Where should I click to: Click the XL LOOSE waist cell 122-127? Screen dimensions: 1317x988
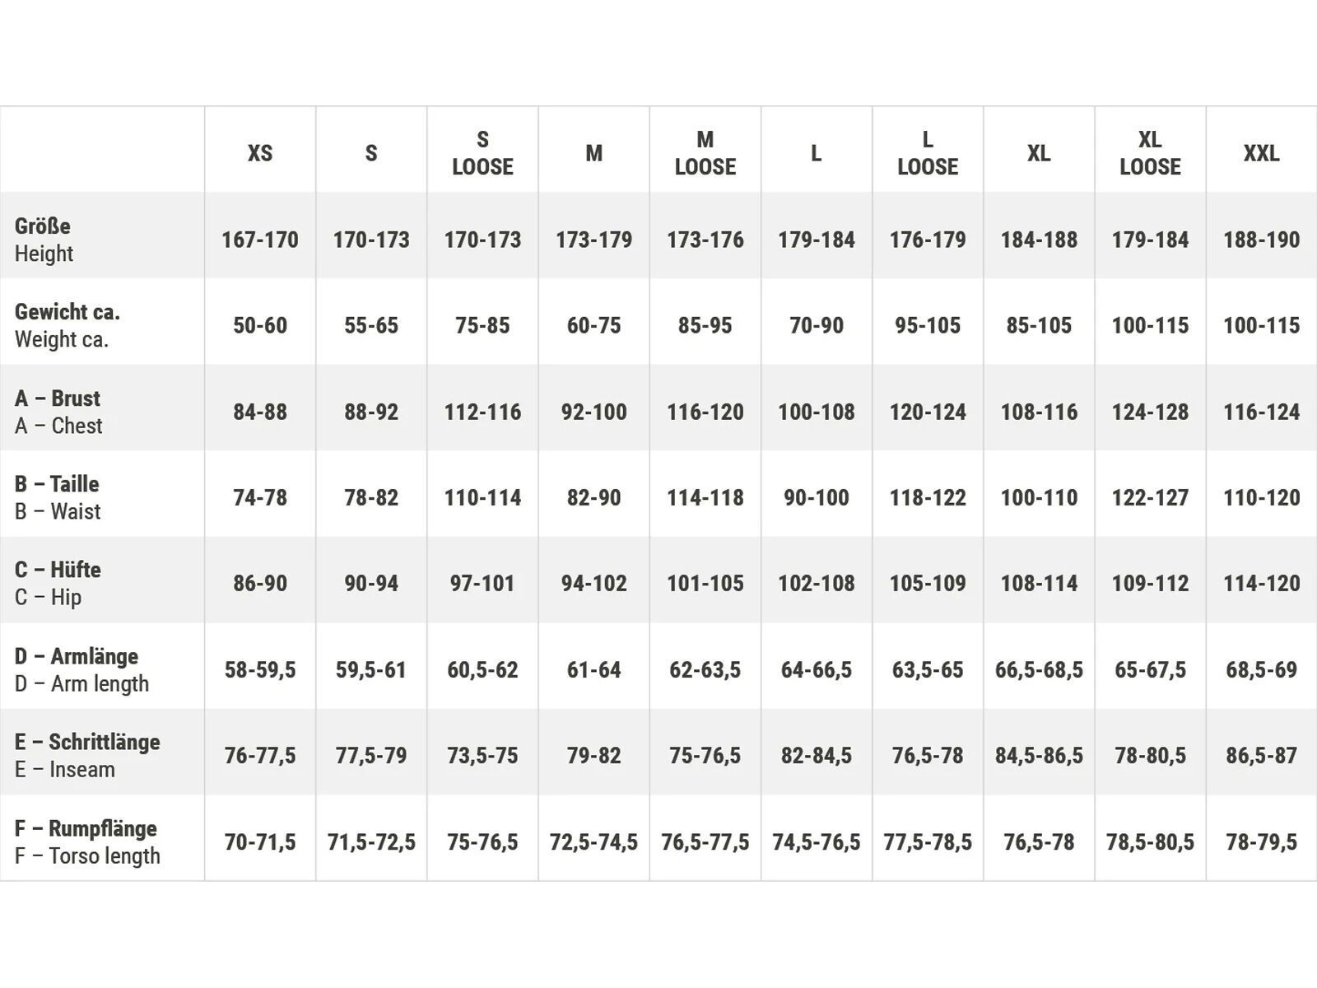click(x=1150, y=497)
